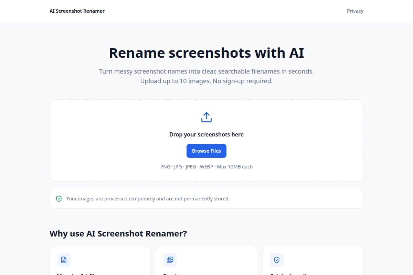The width and height of the screenshot is (413, 275).
Task: Click the document file feature icon
Action: 64,260
